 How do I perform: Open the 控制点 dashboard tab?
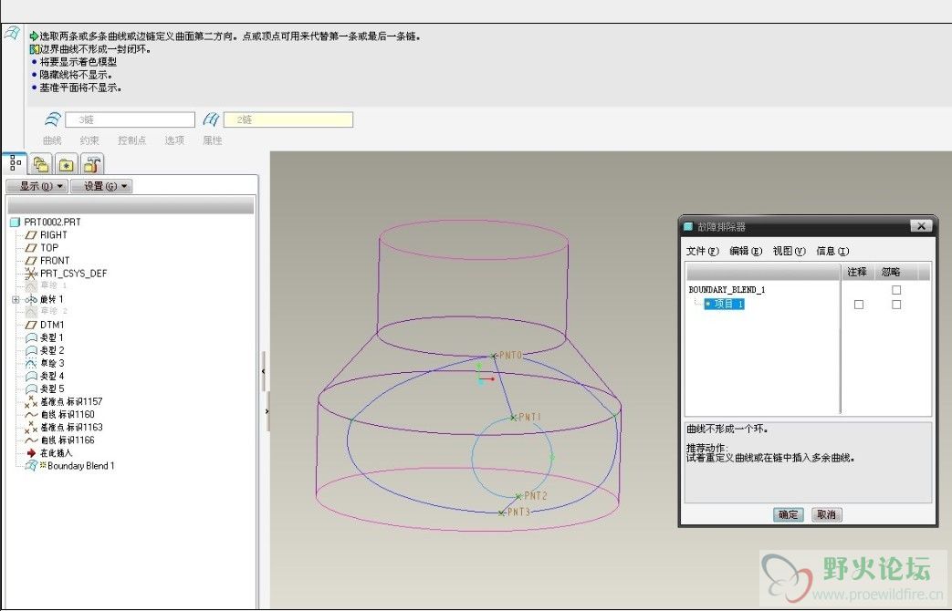click(131, 140)
